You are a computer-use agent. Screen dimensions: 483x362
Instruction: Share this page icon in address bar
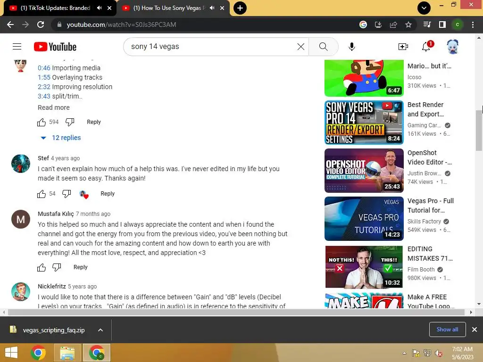393,25
